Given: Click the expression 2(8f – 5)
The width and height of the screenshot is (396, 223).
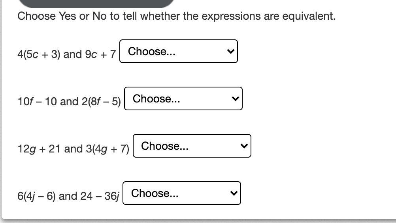Looking at the screenshot, I should pos(101,101).
